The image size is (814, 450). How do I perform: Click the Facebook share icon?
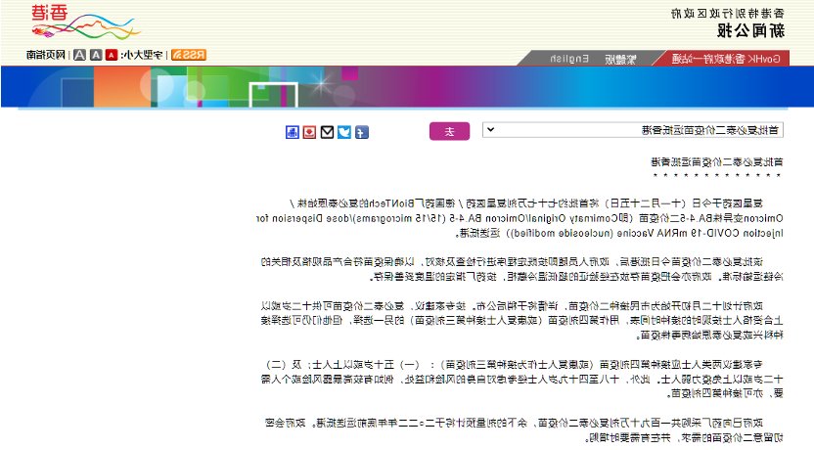click(x=361, y=132)
